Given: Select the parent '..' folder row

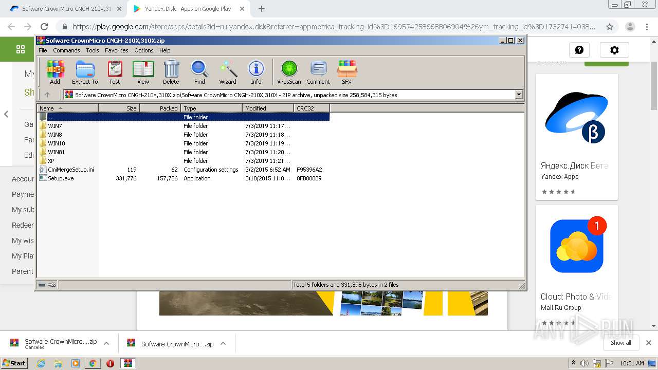Looking at the screenshot, I should coord(184,117).
